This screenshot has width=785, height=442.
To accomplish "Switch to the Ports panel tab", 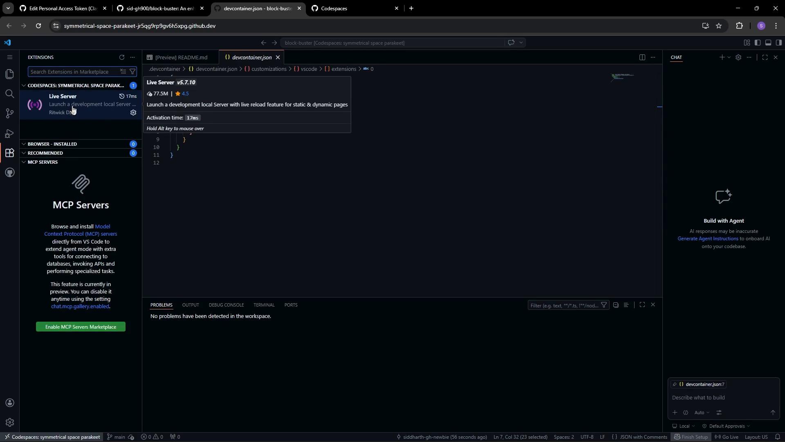I will [291, 305].
